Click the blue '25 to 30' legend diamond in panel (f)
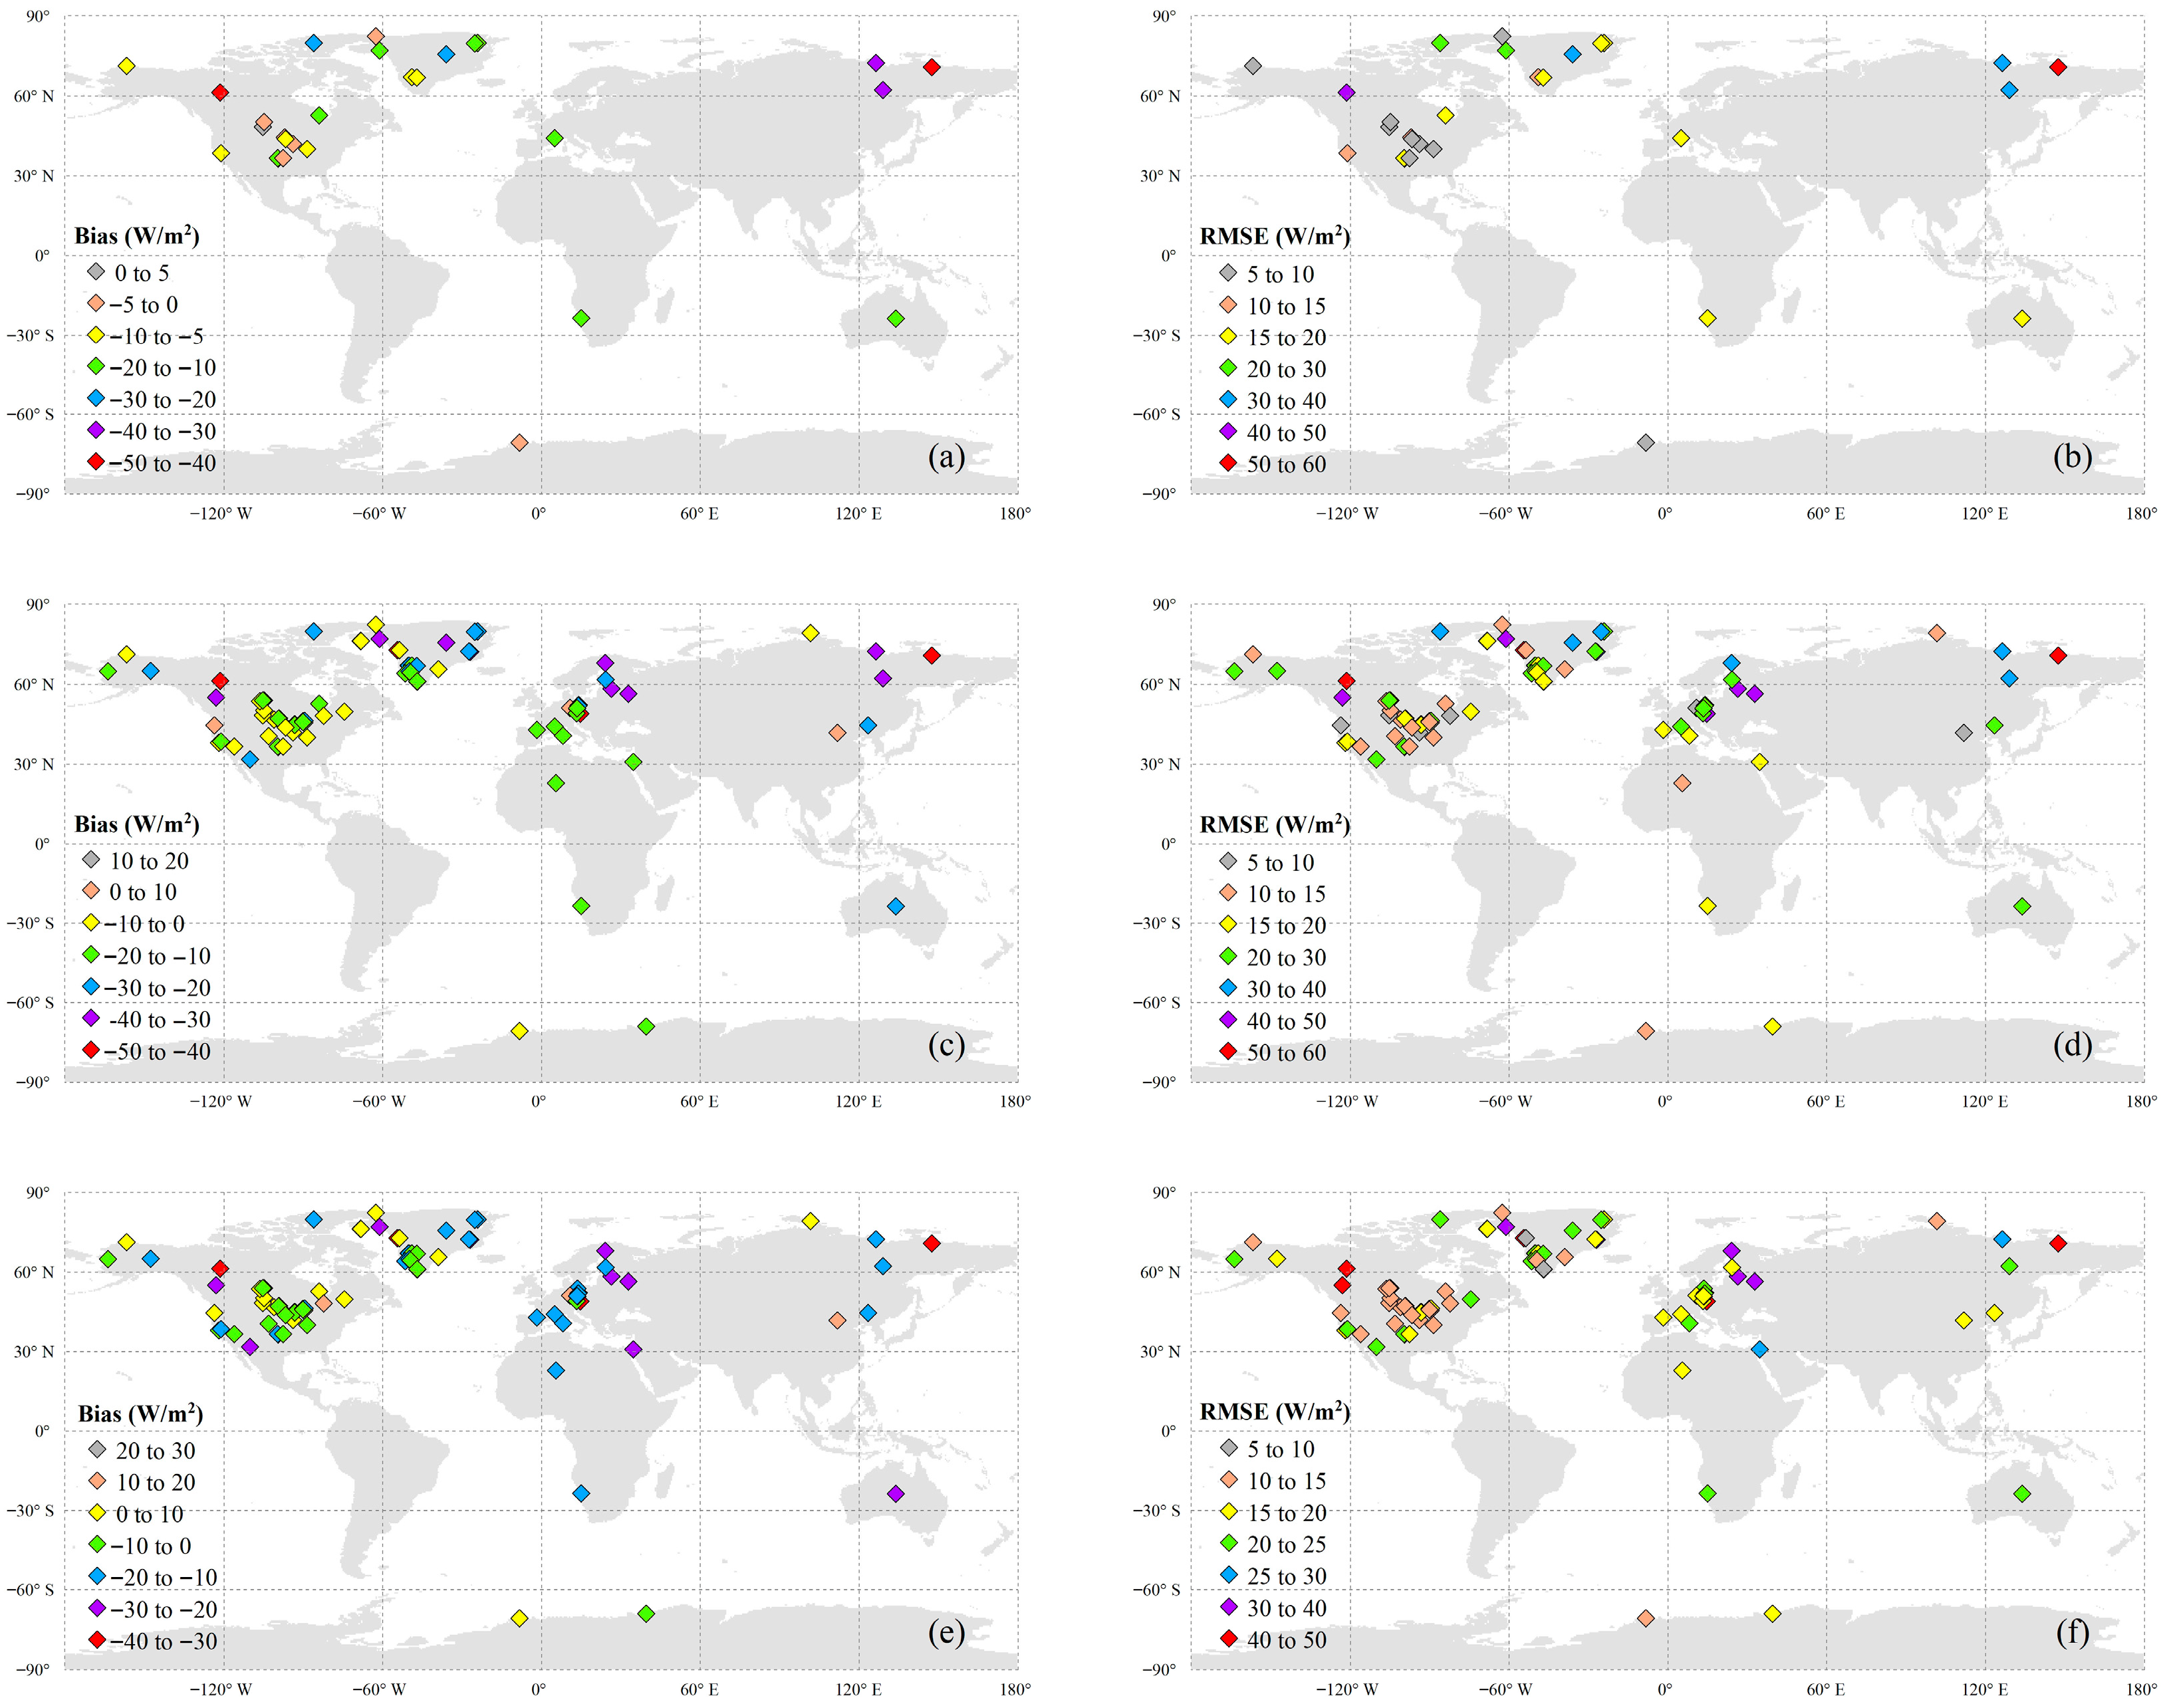The width and height of the screenshot is (2171, 1708). coord(1228,1574)
